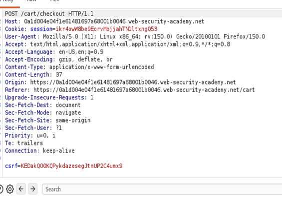Open the help question-mark icon

coord(1,189)
